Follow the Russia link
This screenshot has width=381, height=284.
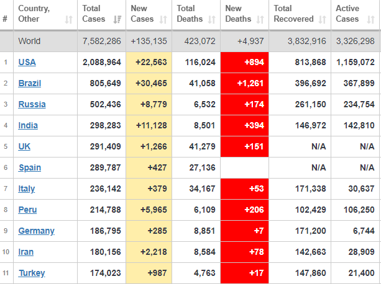[32, 105]
